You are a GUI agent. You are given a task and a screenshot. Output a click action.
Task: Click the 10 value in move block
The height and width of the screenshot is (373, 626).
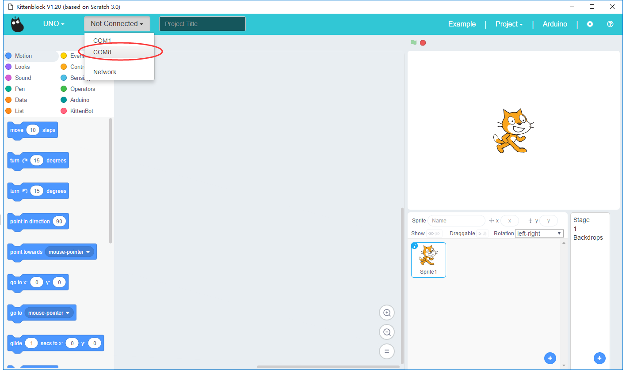(33, 130)
